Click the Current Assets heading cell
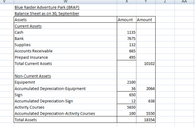The height and width of the screenshot is (127, 195). [65, 26]
